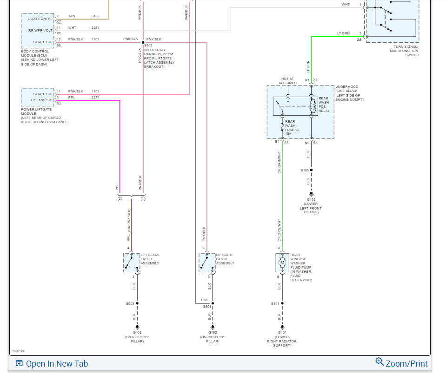Click the Zoom/Print magnifier icon
Viewport: 446px width, 381px height.
[379, 362]
